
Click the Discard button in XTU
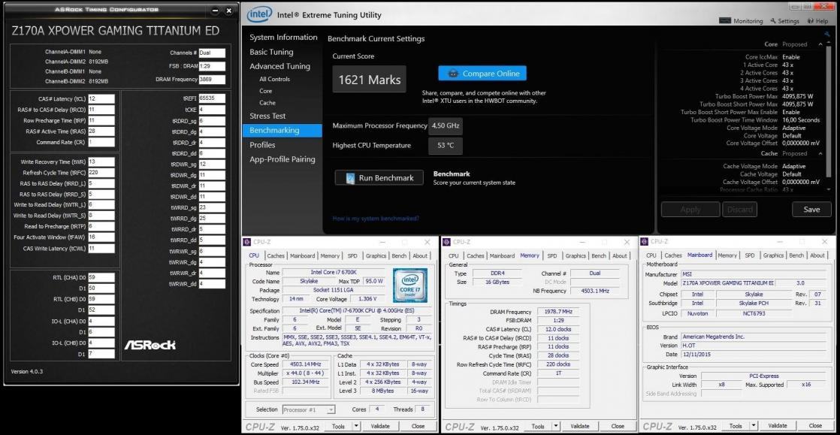click(740, 210)
